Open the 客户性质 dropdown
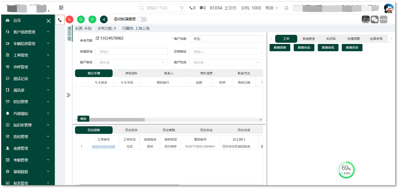Screen dimensions: 399x189 [225, 63]
